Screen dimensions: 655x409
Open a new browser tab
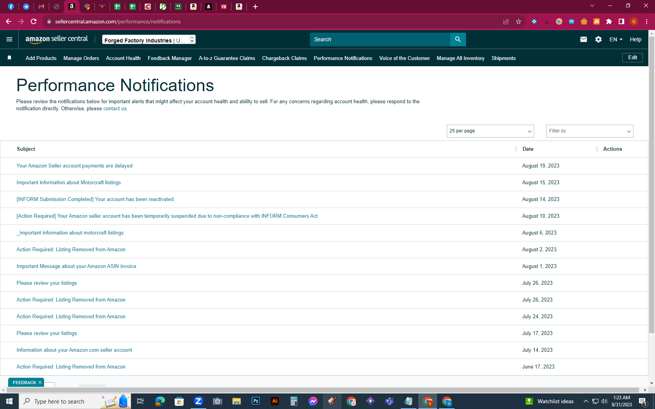(255, 7)
